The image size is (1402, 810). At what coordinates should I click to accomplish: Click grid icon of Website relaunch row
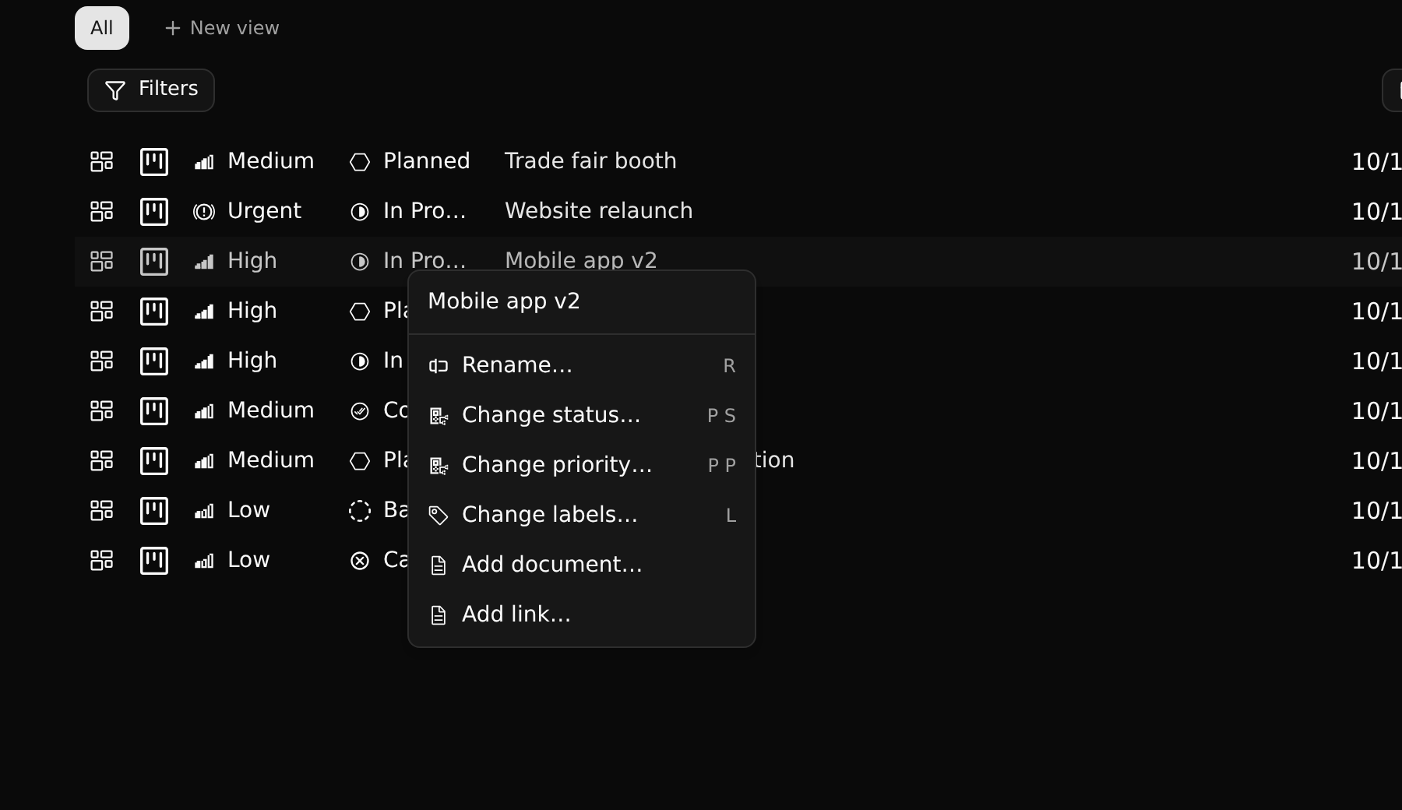[102, 211]
